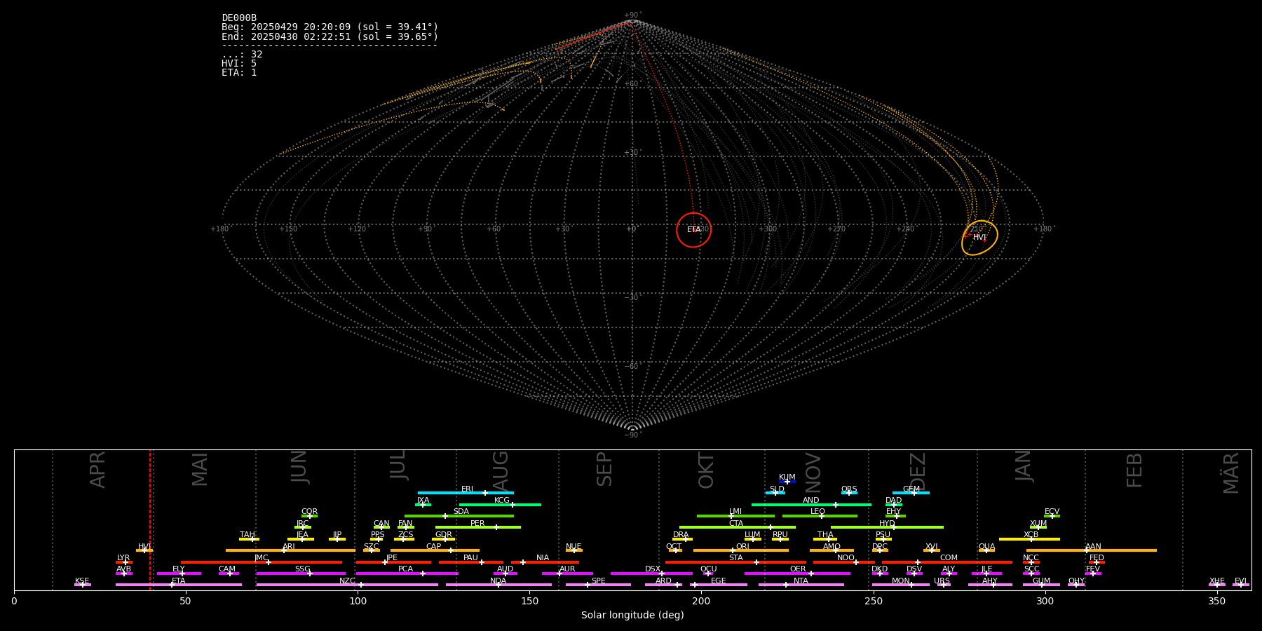Click the MAI month label in timeline
This screenshot has width=1262, height=631.
tap(200, 469)
